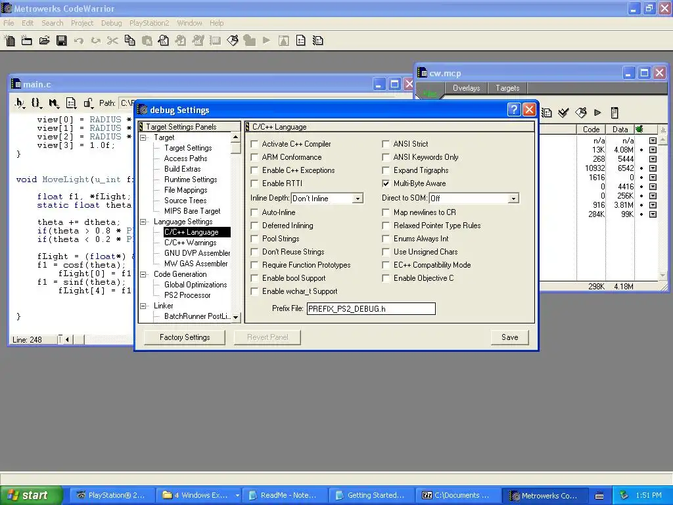This screenshot has width=673, height=505.
Task: Open the File menu
Action: coord(9,23)
